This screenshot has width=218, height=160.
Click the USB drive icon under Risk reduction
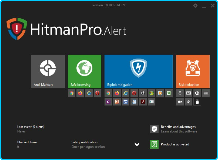(197, 102)
